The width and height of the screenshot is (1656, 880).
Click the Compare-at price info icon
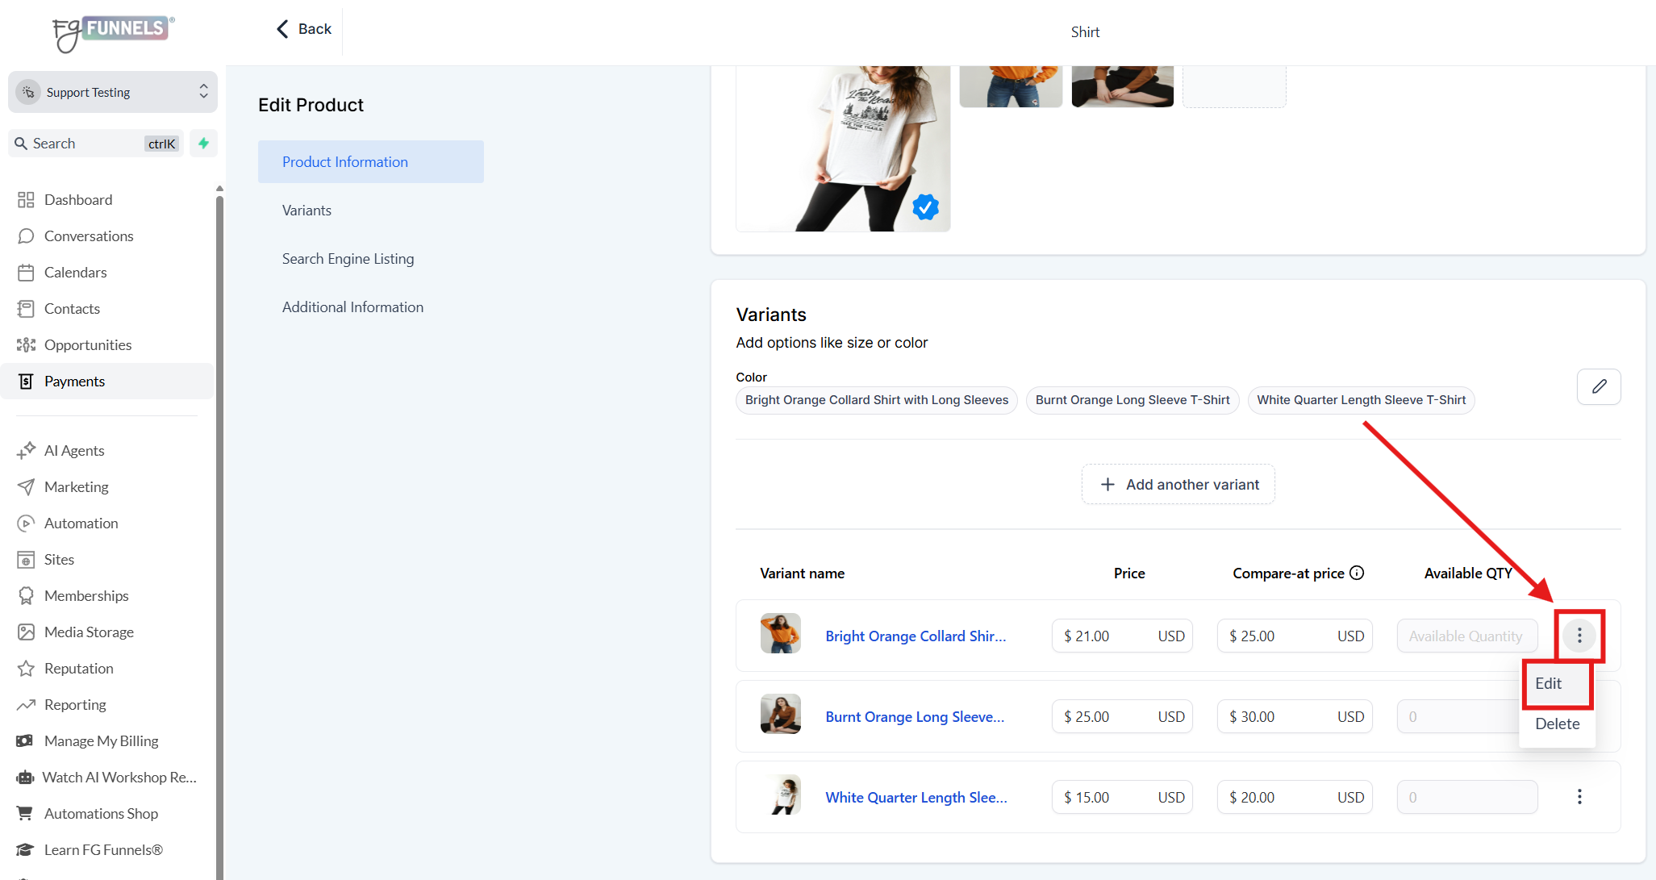coord(1357,573)
